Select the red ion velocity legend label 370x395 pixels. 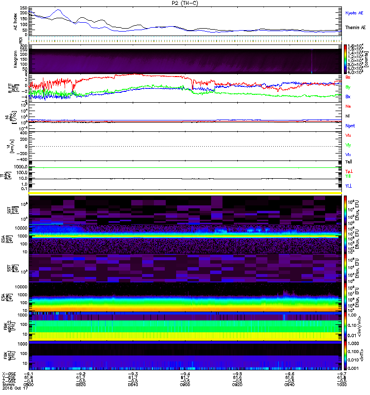[348, 135]
